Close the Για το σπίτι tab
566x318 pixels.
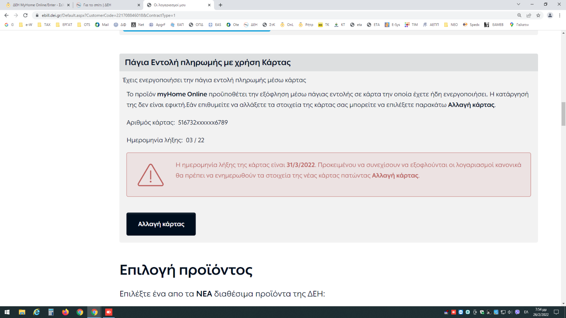pos(139,5)
